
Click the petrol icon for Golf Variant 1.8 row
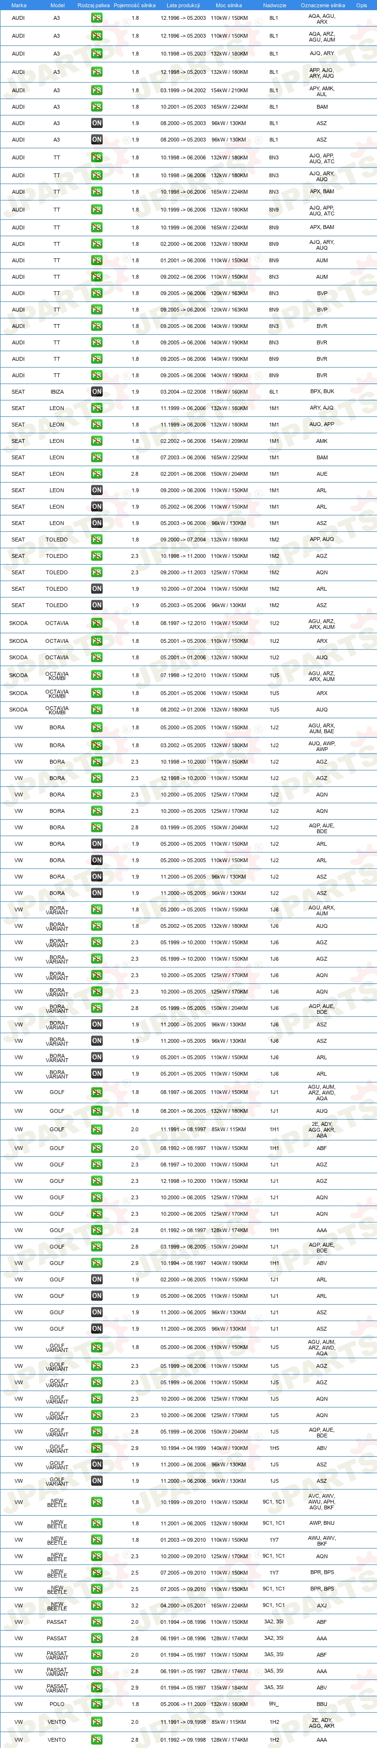click(97, 1347)
